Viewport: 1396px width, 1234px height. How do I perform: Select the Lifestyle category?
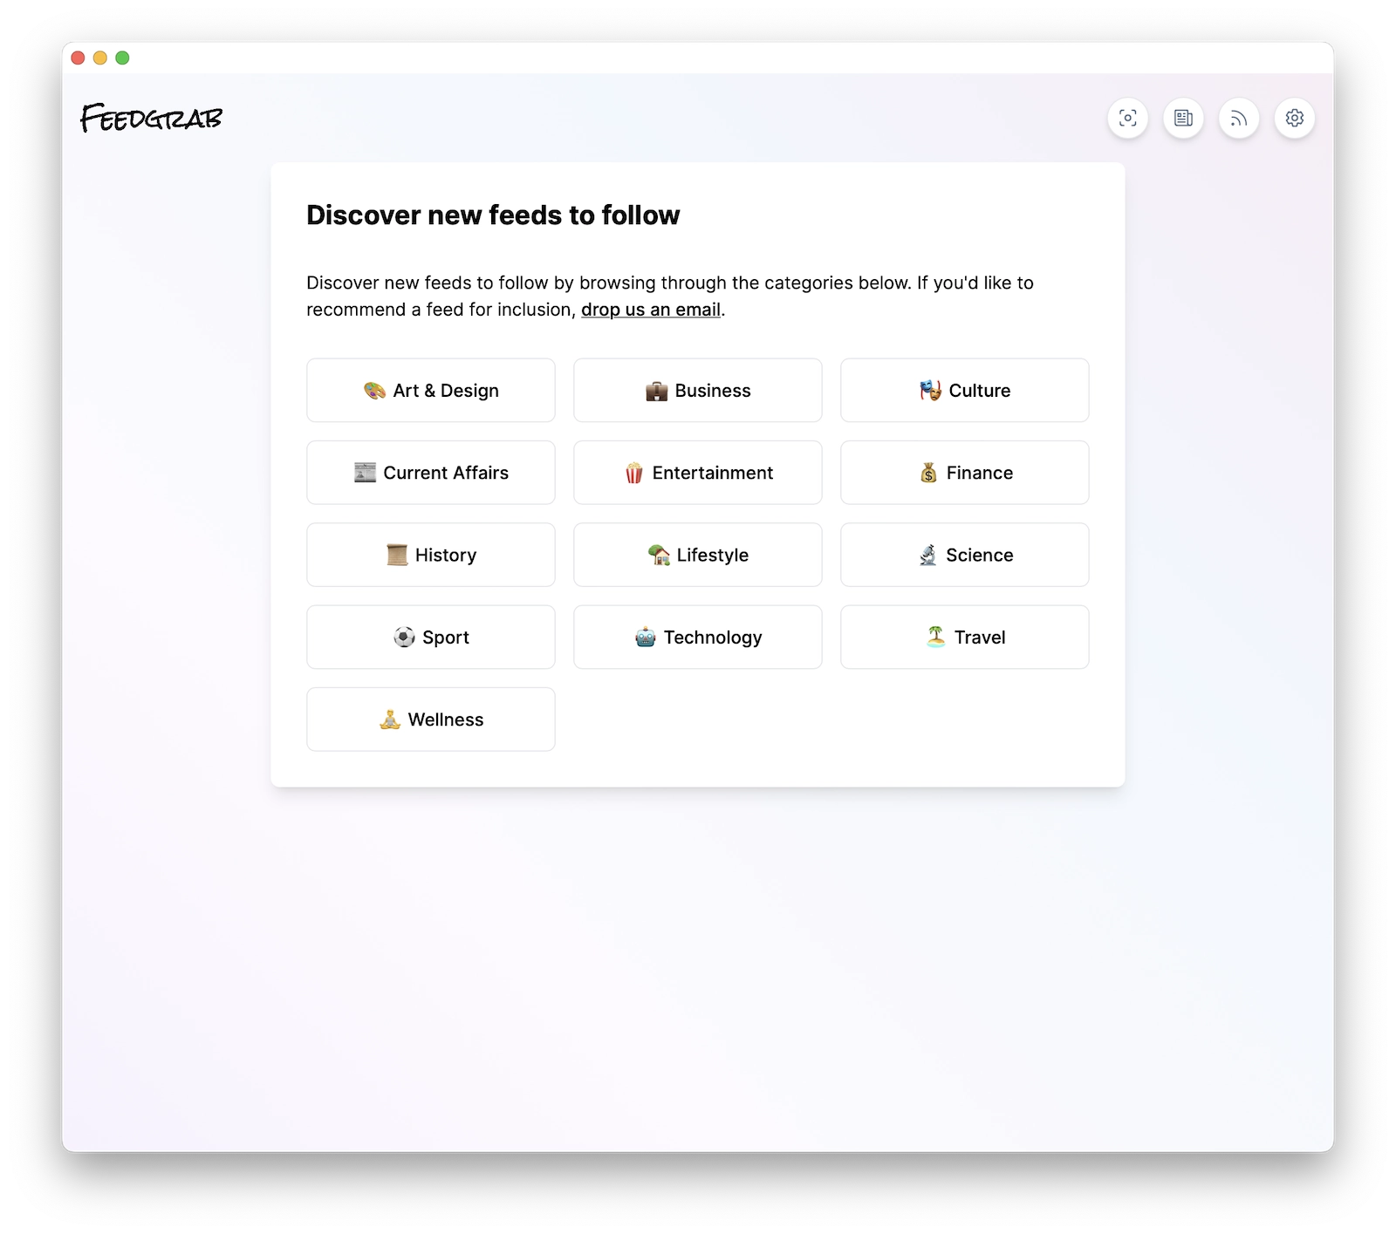(697, 556)
